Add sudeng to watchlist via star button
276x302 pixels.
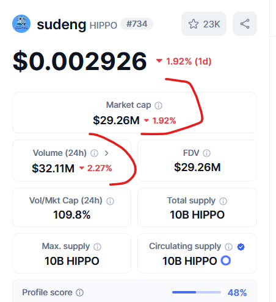(x=204, y=24)
